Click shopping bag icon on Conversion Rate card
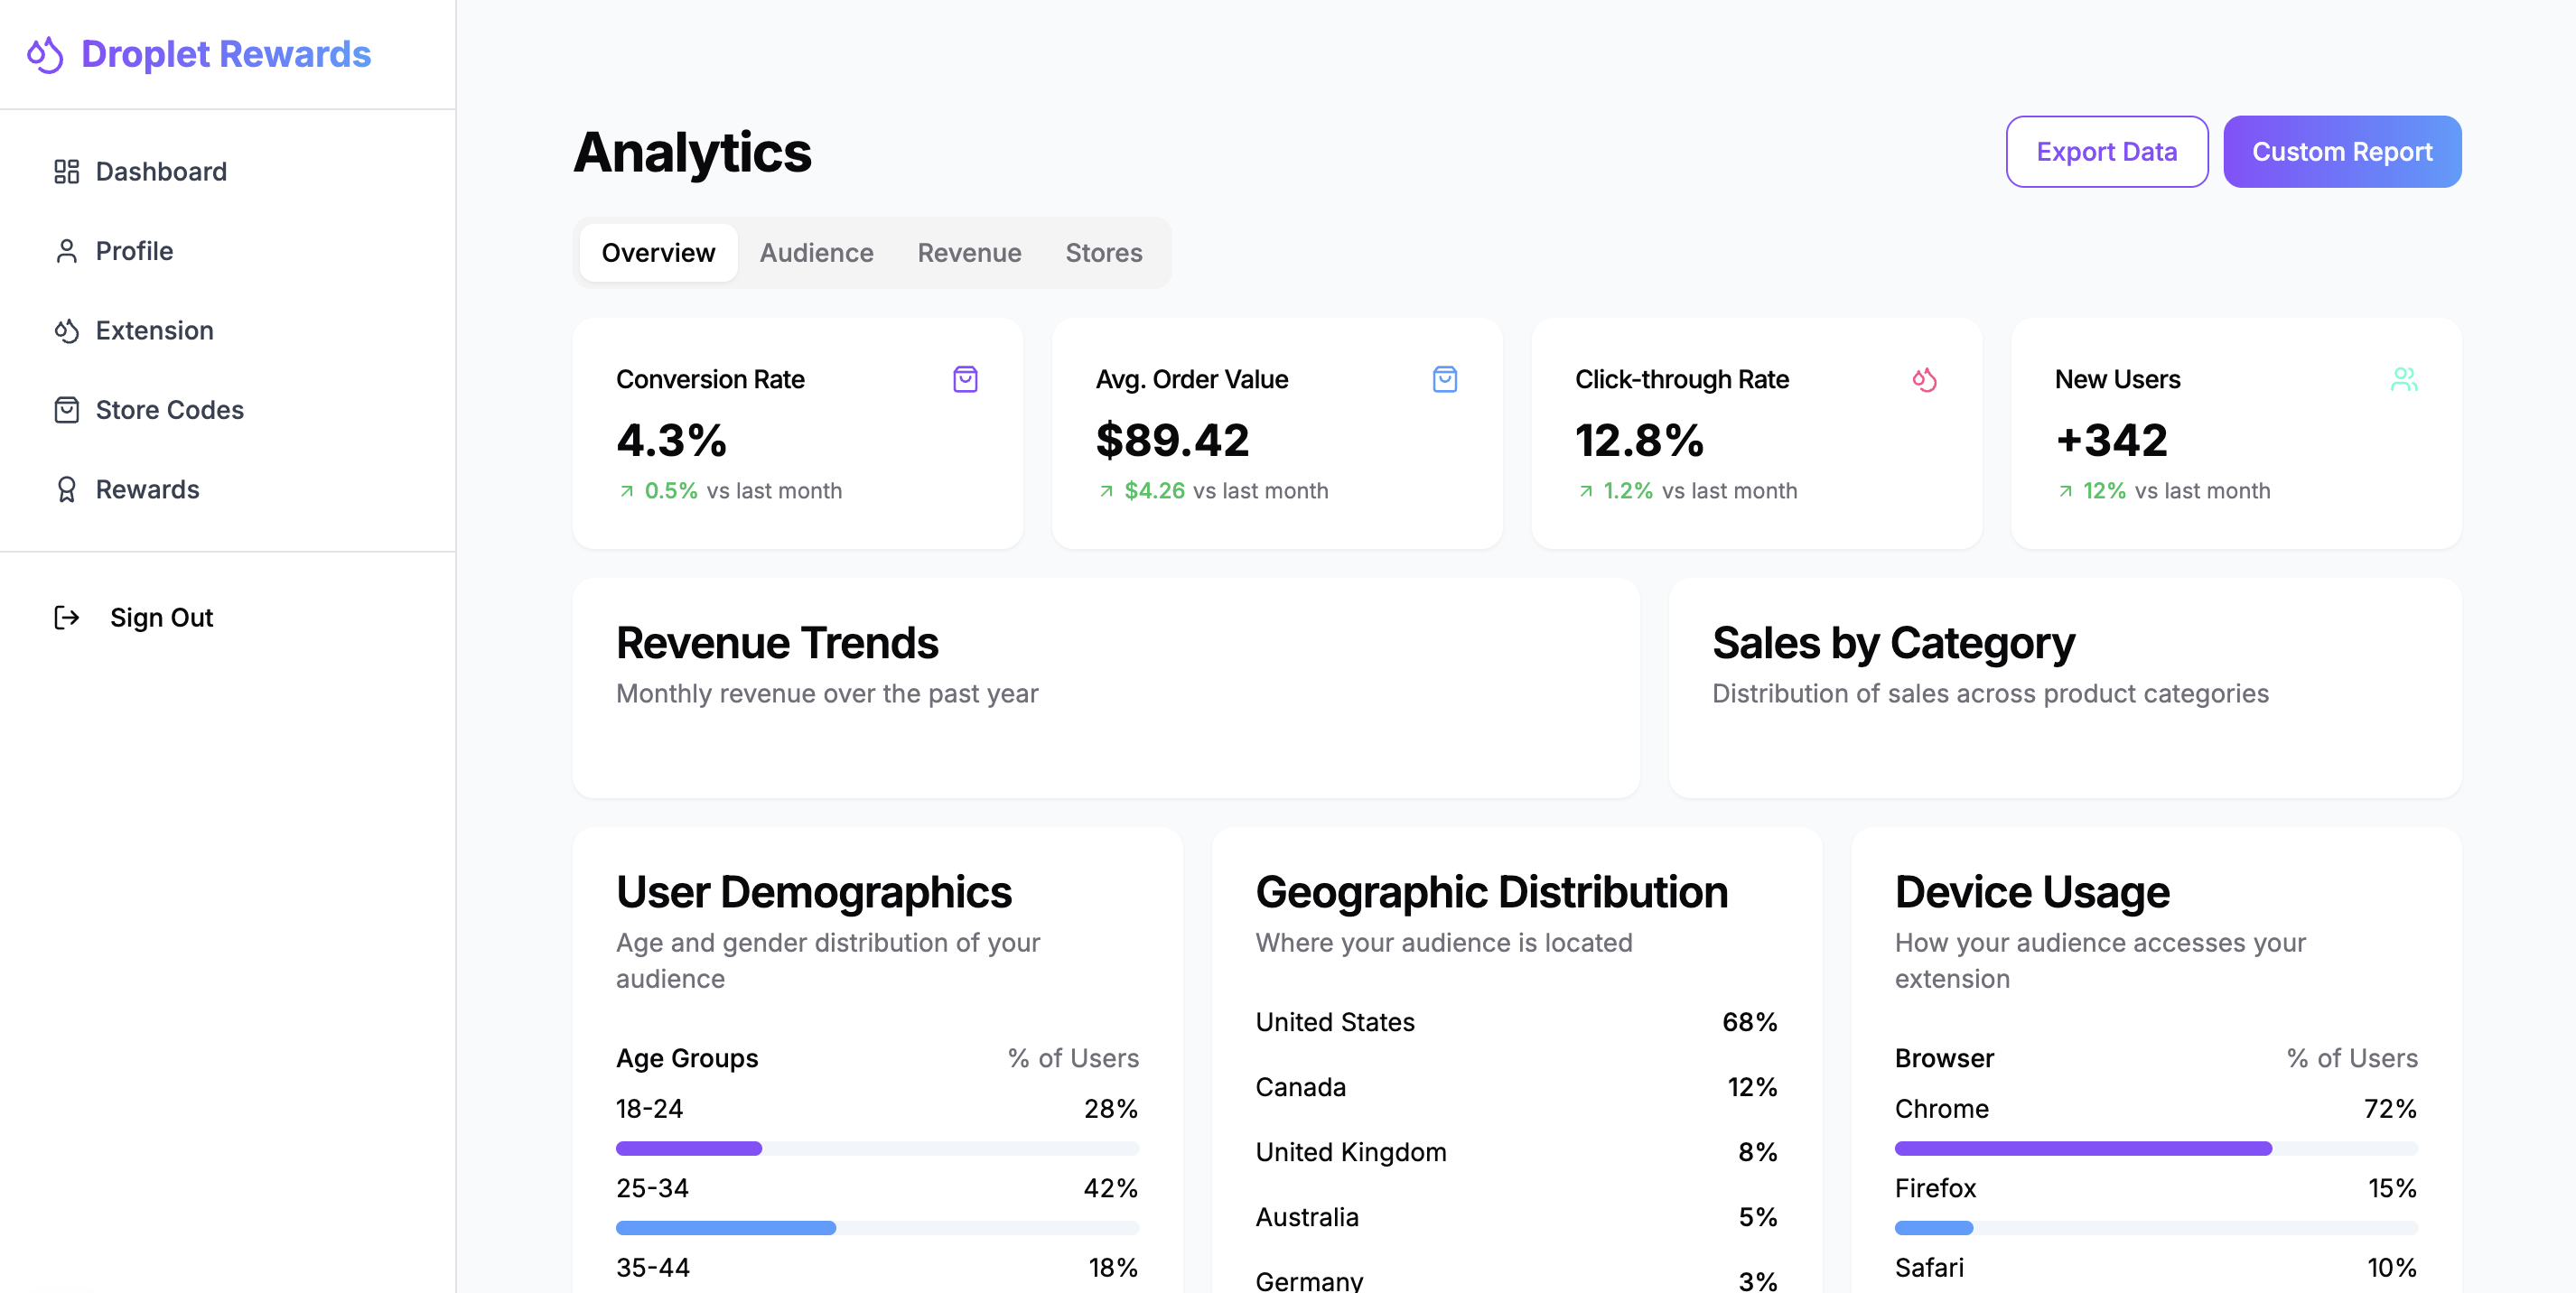Viewport: 2576px width, 1293px height. coord(965,380)
